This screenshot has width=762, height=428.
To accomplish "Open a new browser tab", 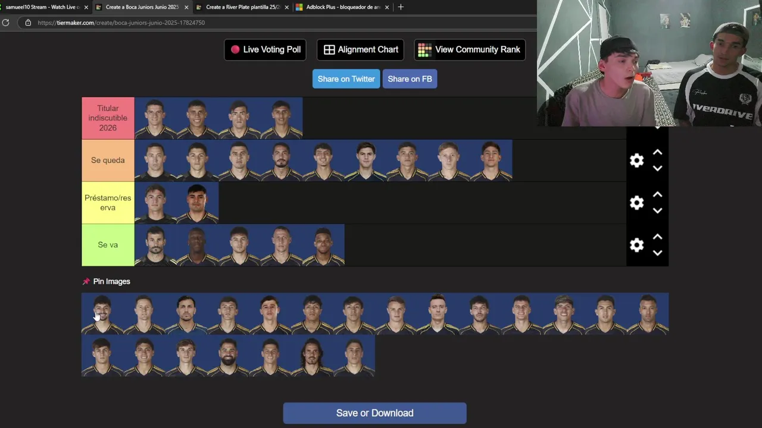I will tap(401, 7).
